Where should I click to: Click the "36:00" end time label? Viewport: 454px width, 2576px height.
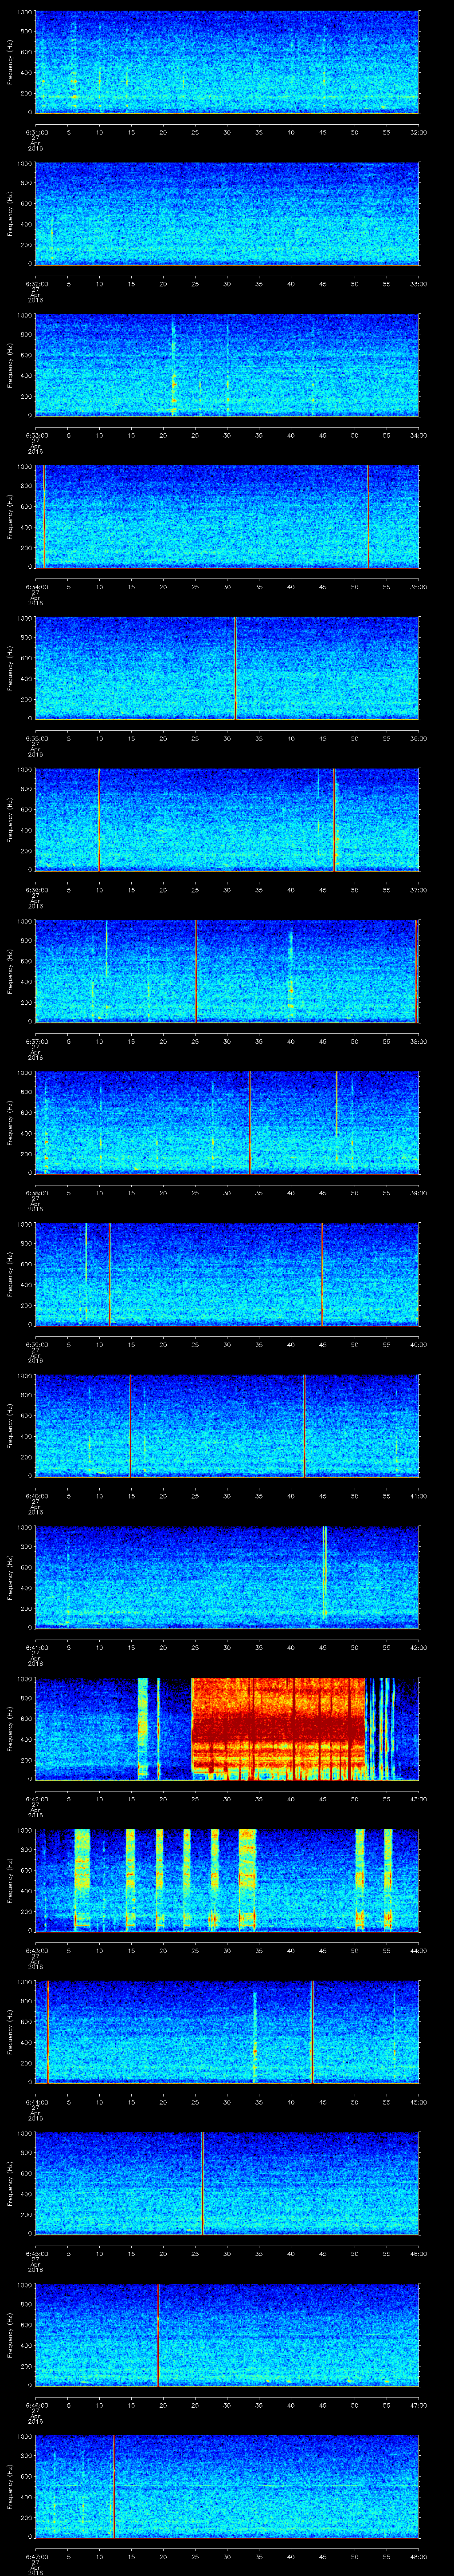click(418, 738)
